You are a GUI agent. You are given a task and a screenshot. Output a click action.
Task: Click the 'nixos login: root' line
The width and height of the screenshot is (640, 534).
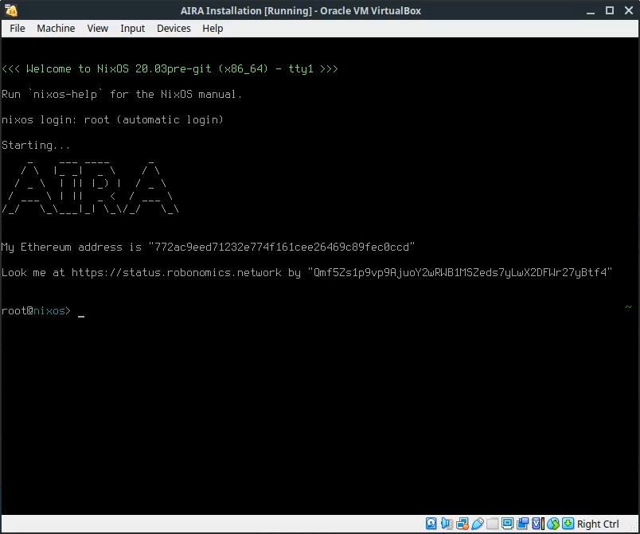coord(113,119)
